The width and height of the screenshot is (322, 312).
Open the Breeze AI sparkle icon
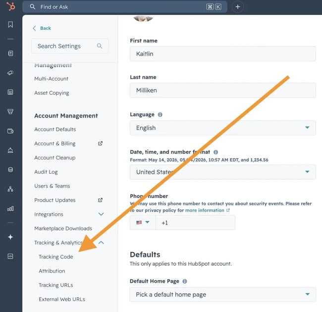coord(10,237)
